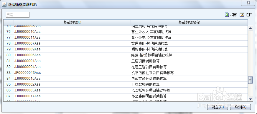Select name 内部存款分类辅助核算
This screenshot has width=257, height=114.
[x=189, y=79]
